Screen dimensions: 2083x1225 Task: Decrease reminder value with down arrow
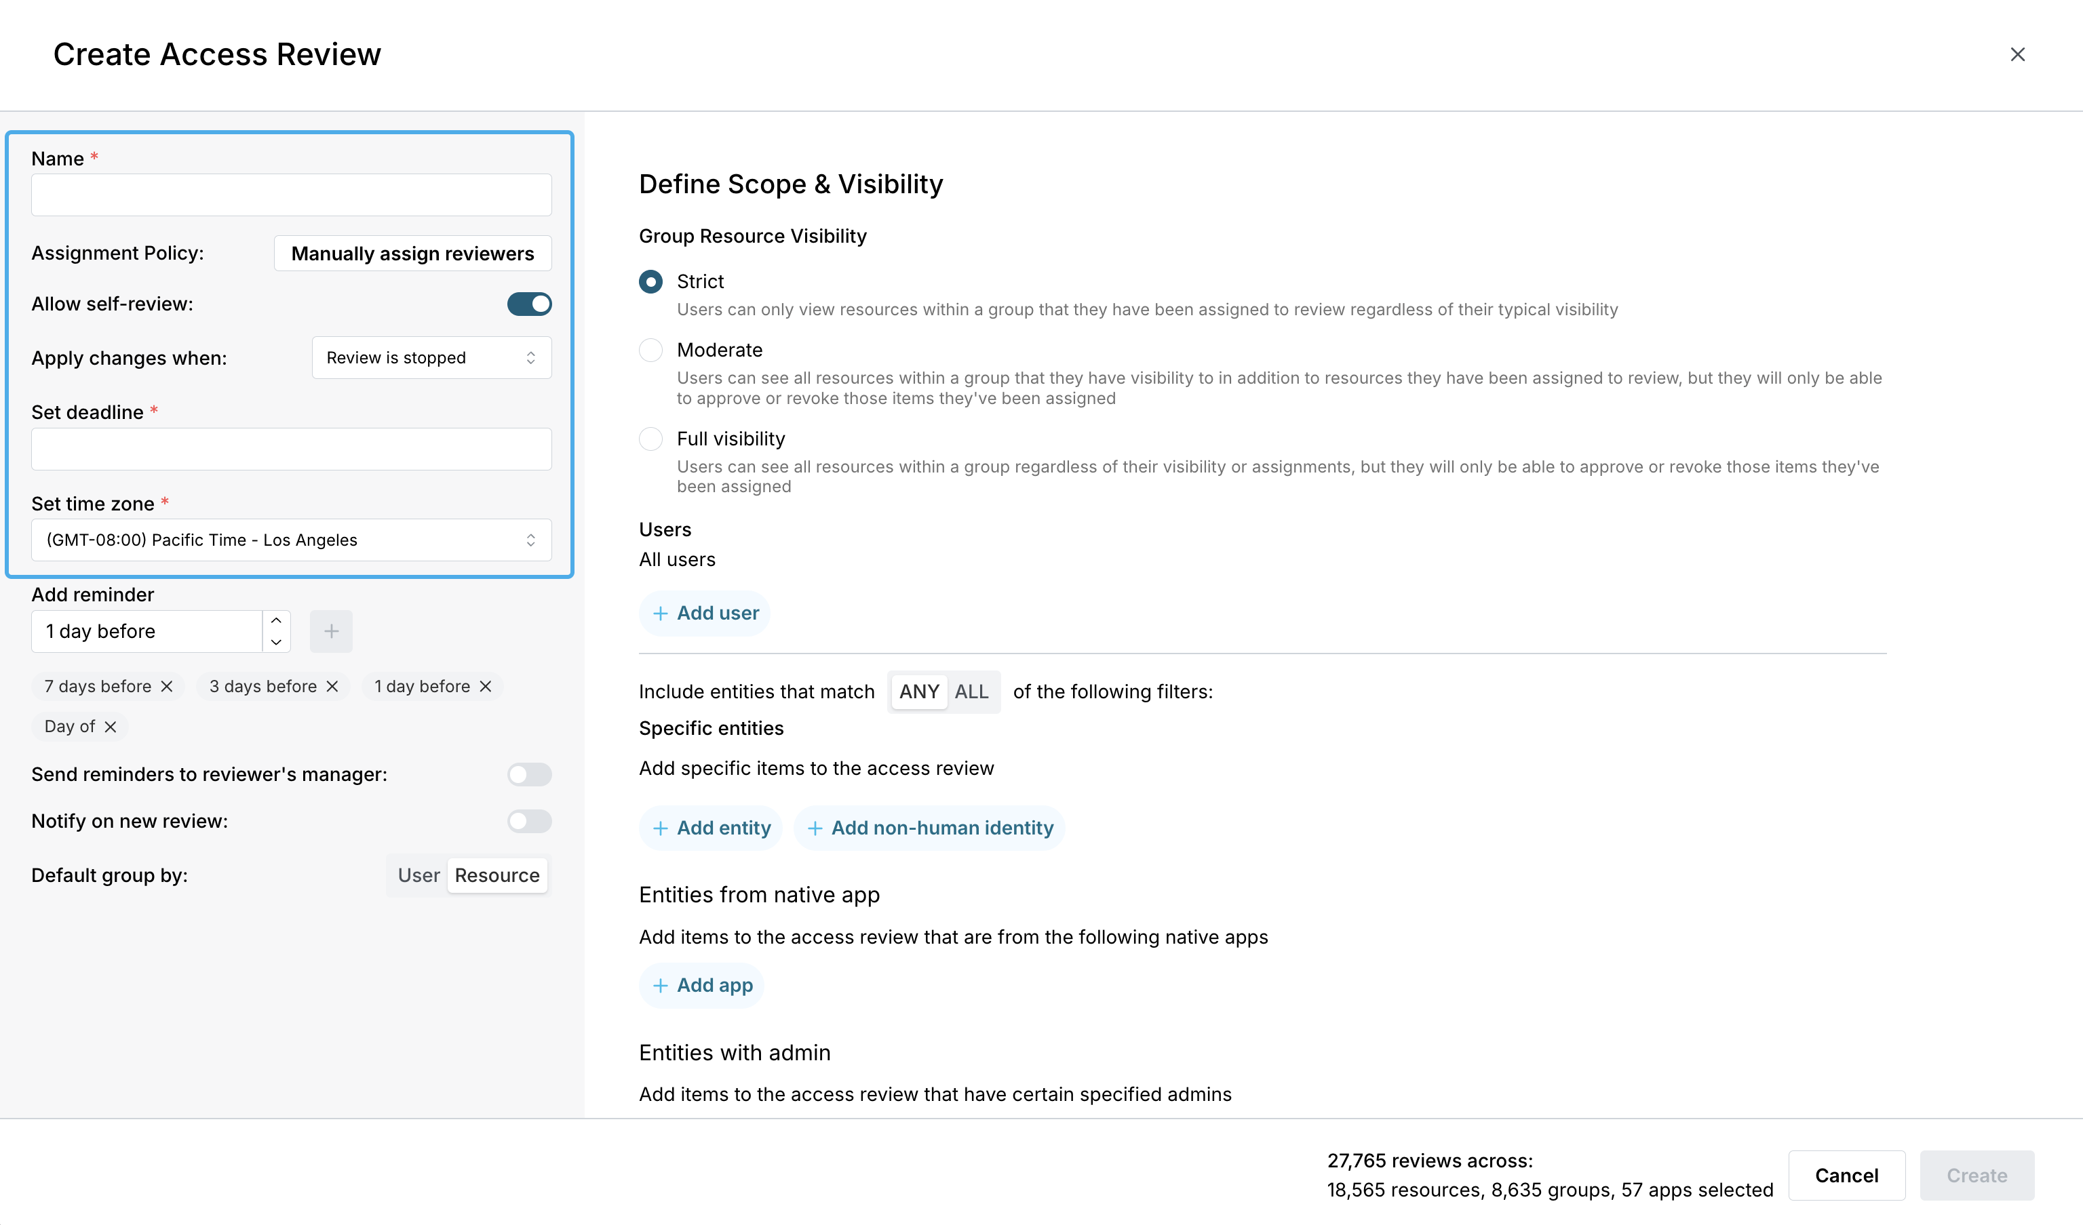[276, 642]
